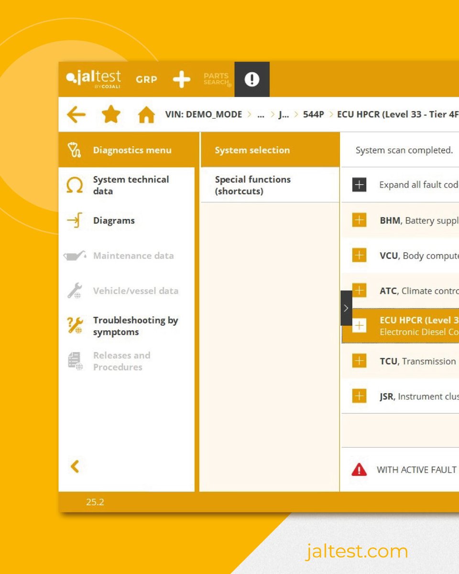Select the JSR, Instrument cluster text
Viewport: 459px width, 574px height.
419,397
